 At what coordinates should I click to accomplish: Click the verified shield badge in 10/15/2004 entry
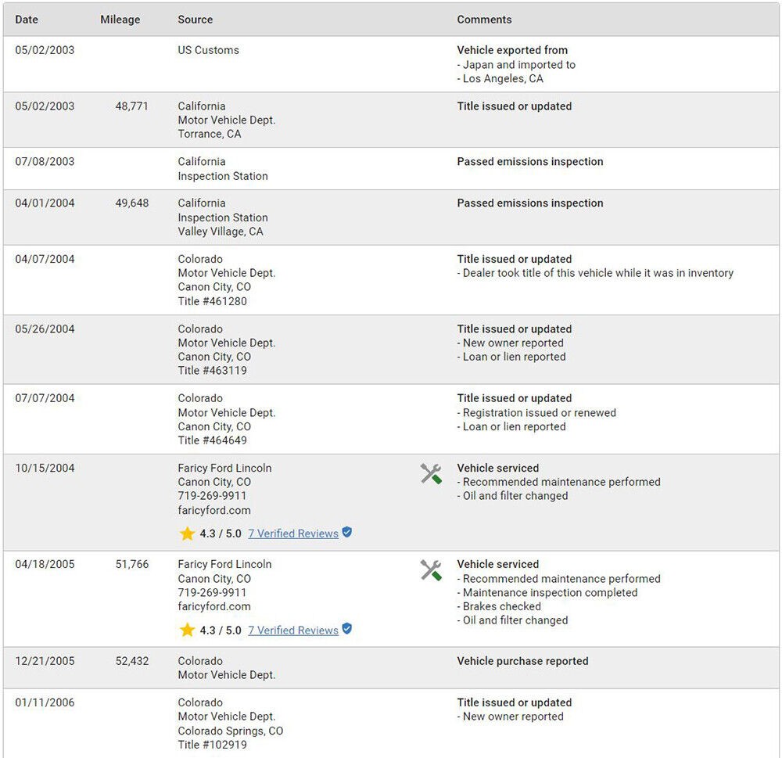[347, 533]
